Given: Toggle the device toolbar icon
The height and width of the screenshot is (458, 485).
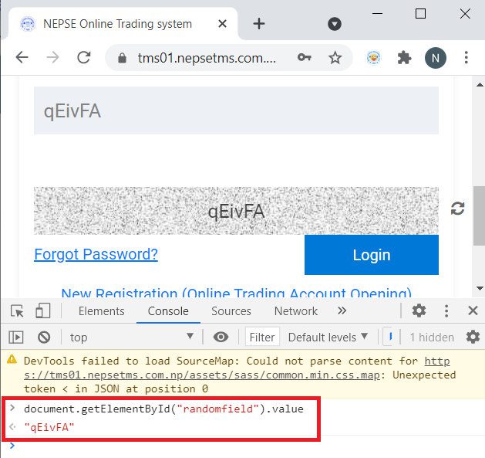Looking at the screenshot, I should tap(43, 311).
